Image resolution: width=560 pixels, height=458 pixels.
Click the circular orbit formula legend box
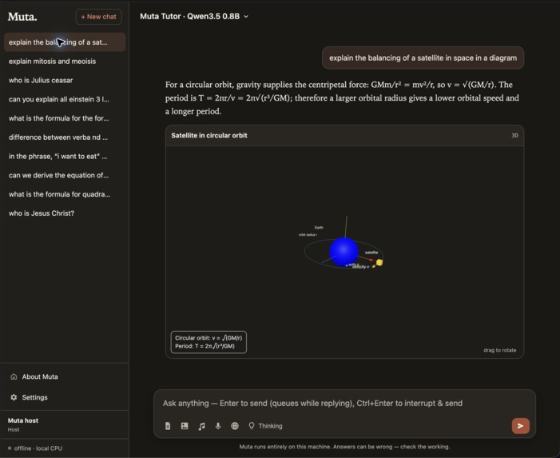(x=209, y=342)
